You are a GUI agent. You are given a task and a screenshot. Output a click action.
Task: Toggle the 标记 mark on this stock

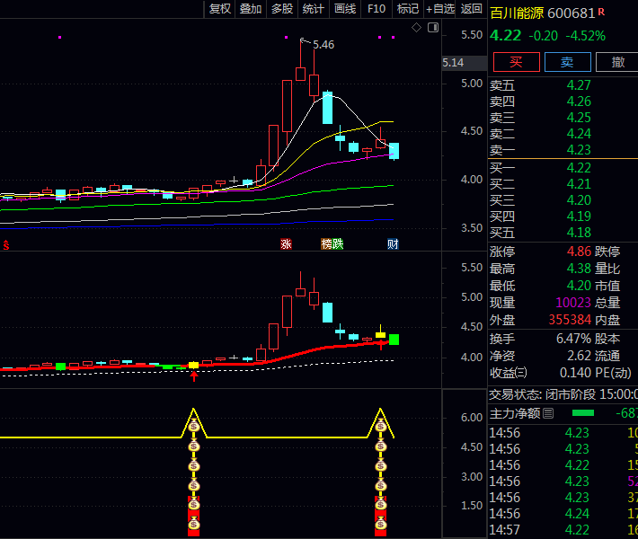(408, 9)
